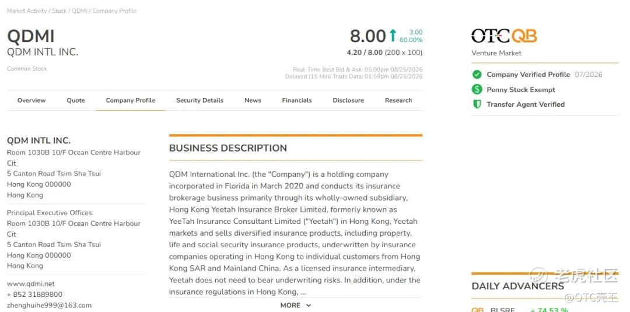Image resolution: width=630 pixels, height=312 pixels.
Task: Click the QB badge icon in Daily Advancers
Action: (477, 310)
